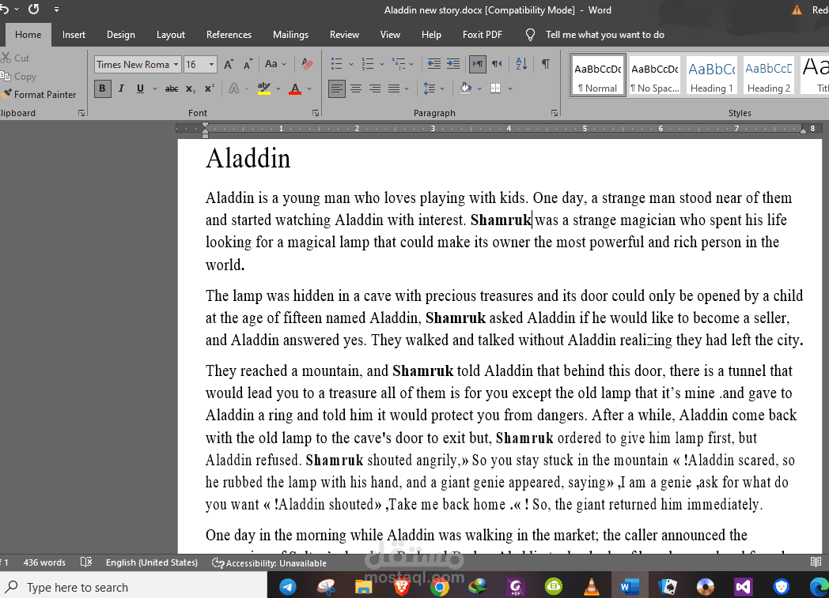Switch to the References tab
The width and height of the screenshot is (829, 598).
coord(229,35)
